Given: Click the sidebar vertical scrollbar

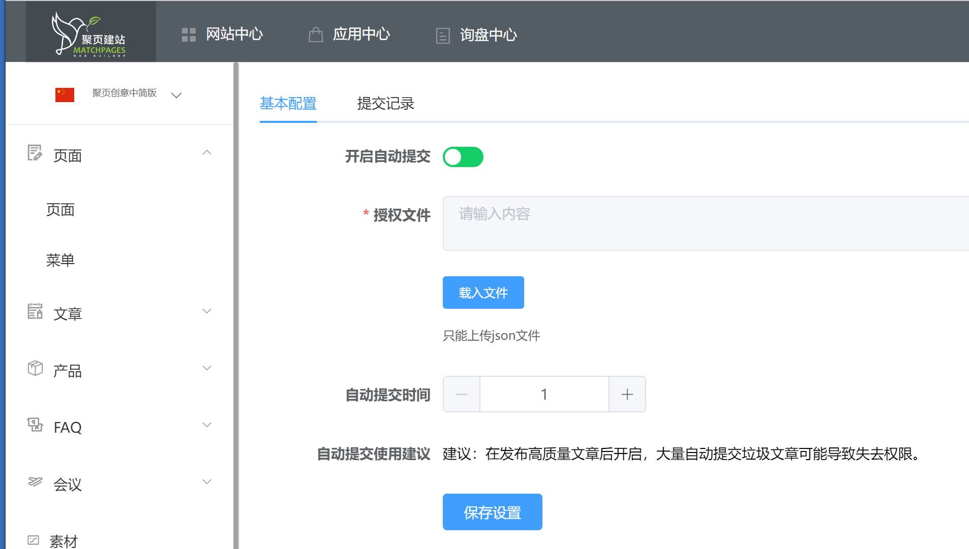Looking at the screenshot, I should [x=236, y=305].
